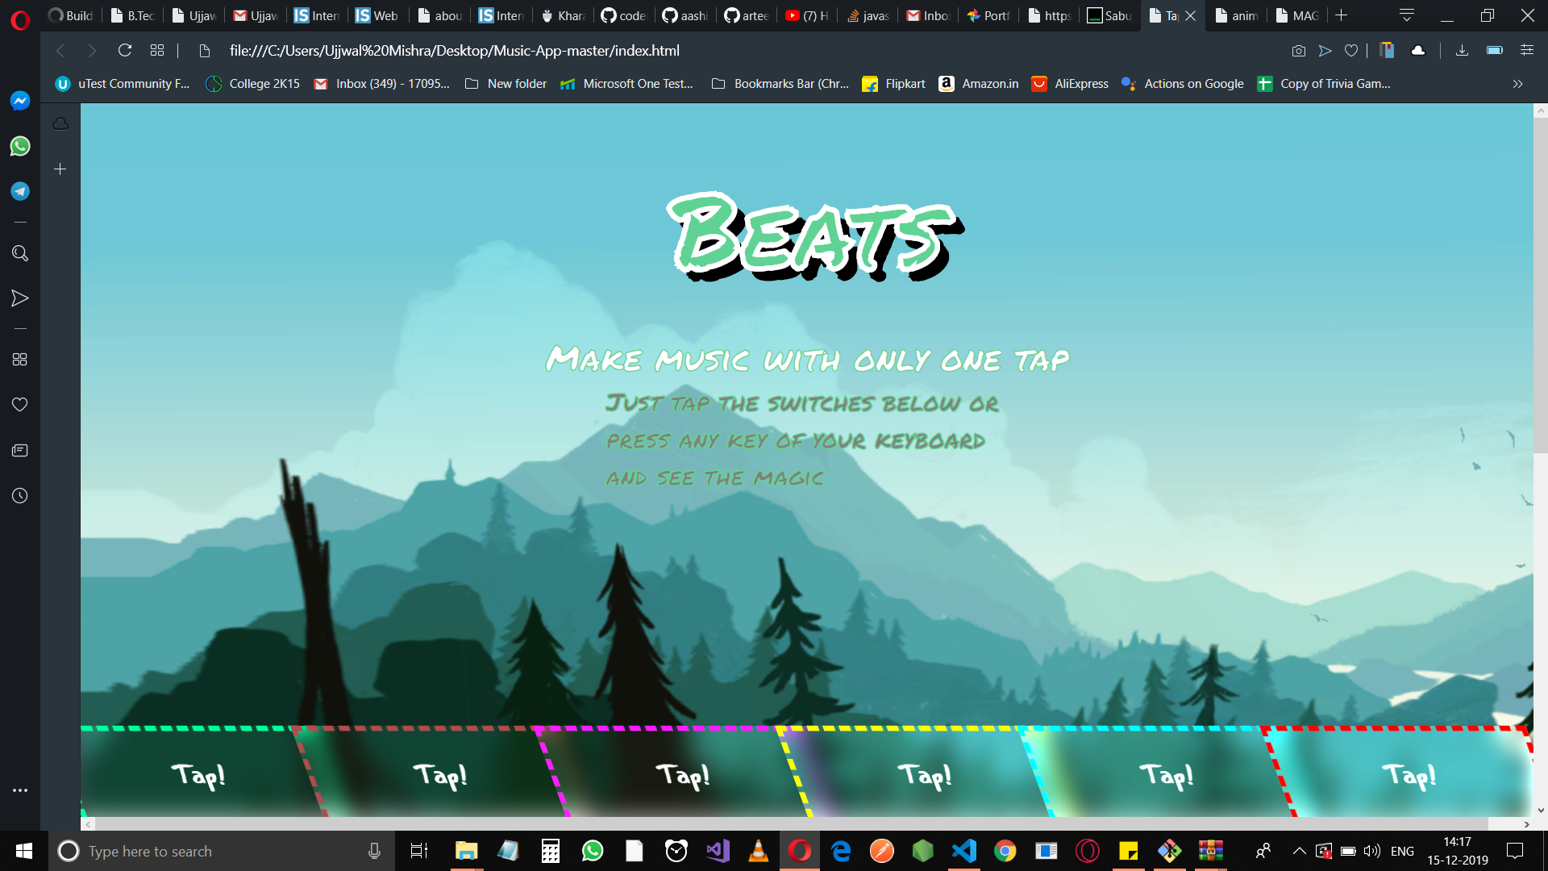Show hidden system tray icons
The height and width of the screenshot is (871, 1548).
click(x=1299, y=851)
